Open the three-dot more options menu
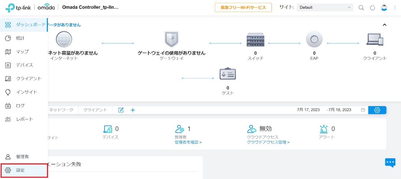The width and height of the screenshot is (401, 179). [x=395, y=8]
